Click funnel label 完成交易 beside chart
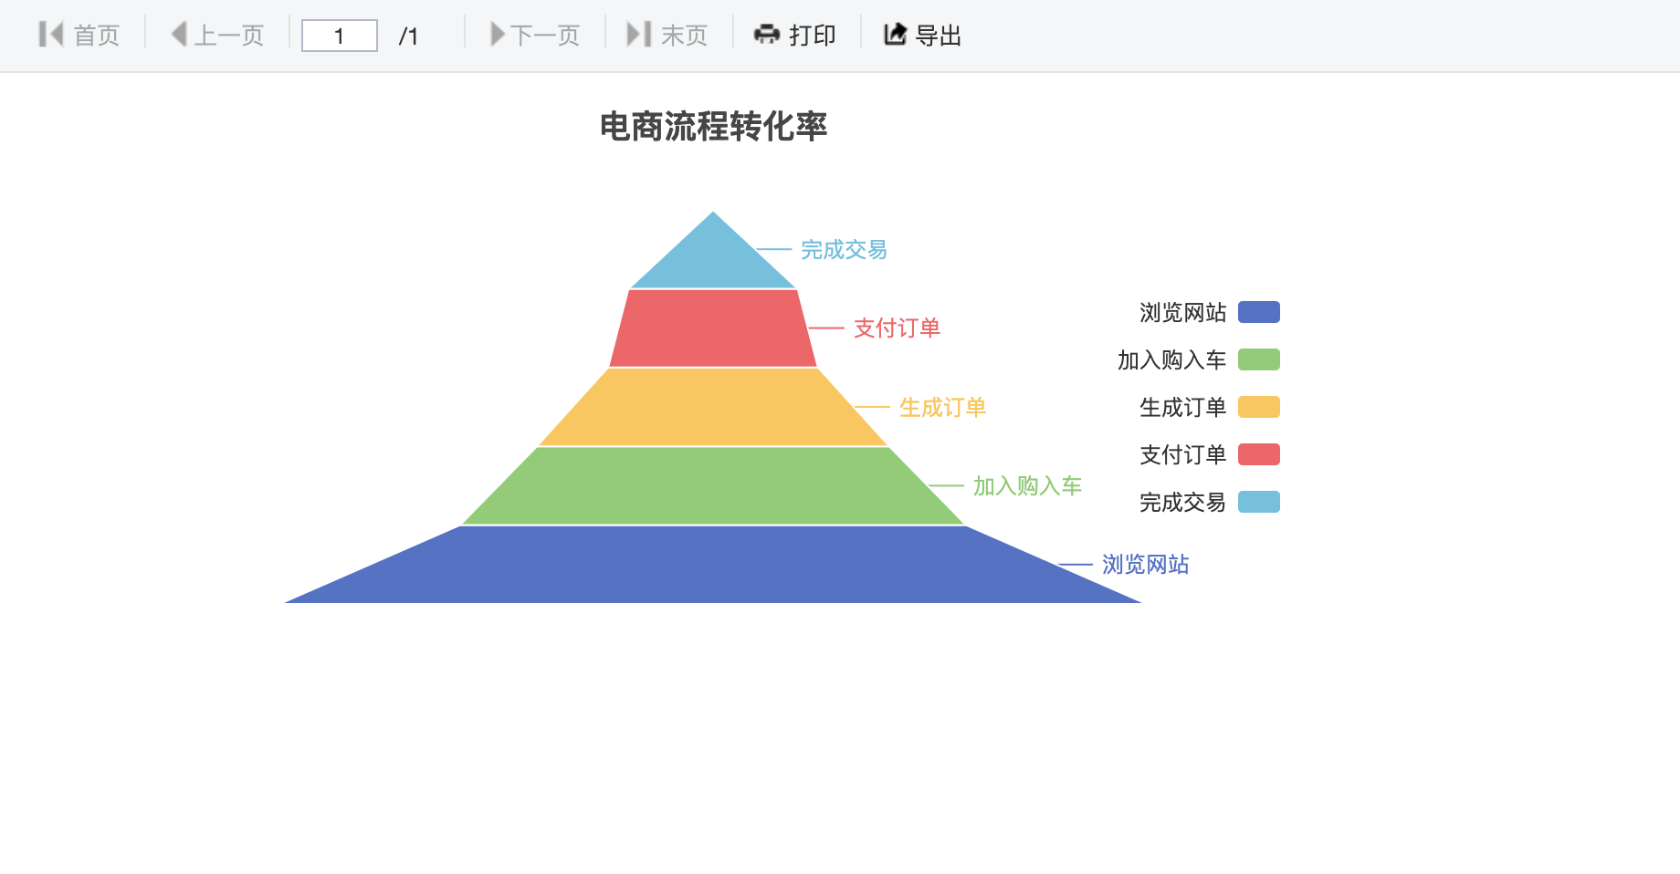This screenshot has height=874, width=1680. coord(844,249)
